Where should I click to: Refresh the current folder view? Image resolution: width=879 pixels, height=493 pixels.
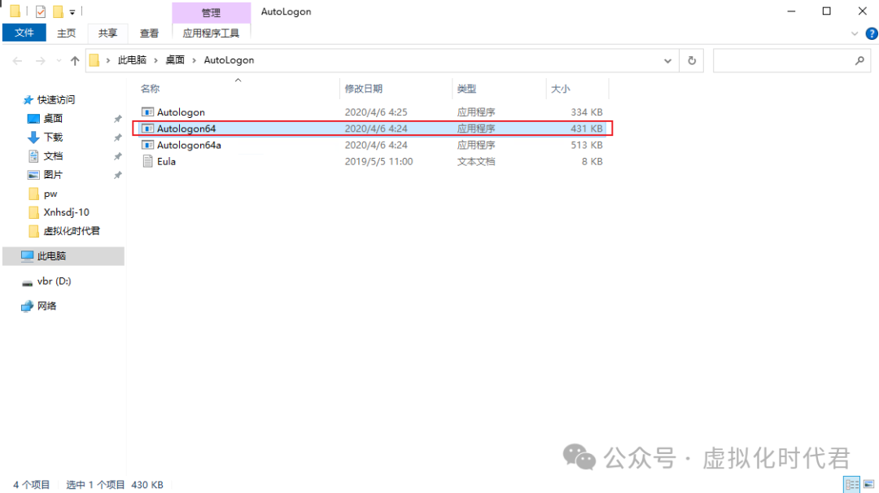[692, 60]
